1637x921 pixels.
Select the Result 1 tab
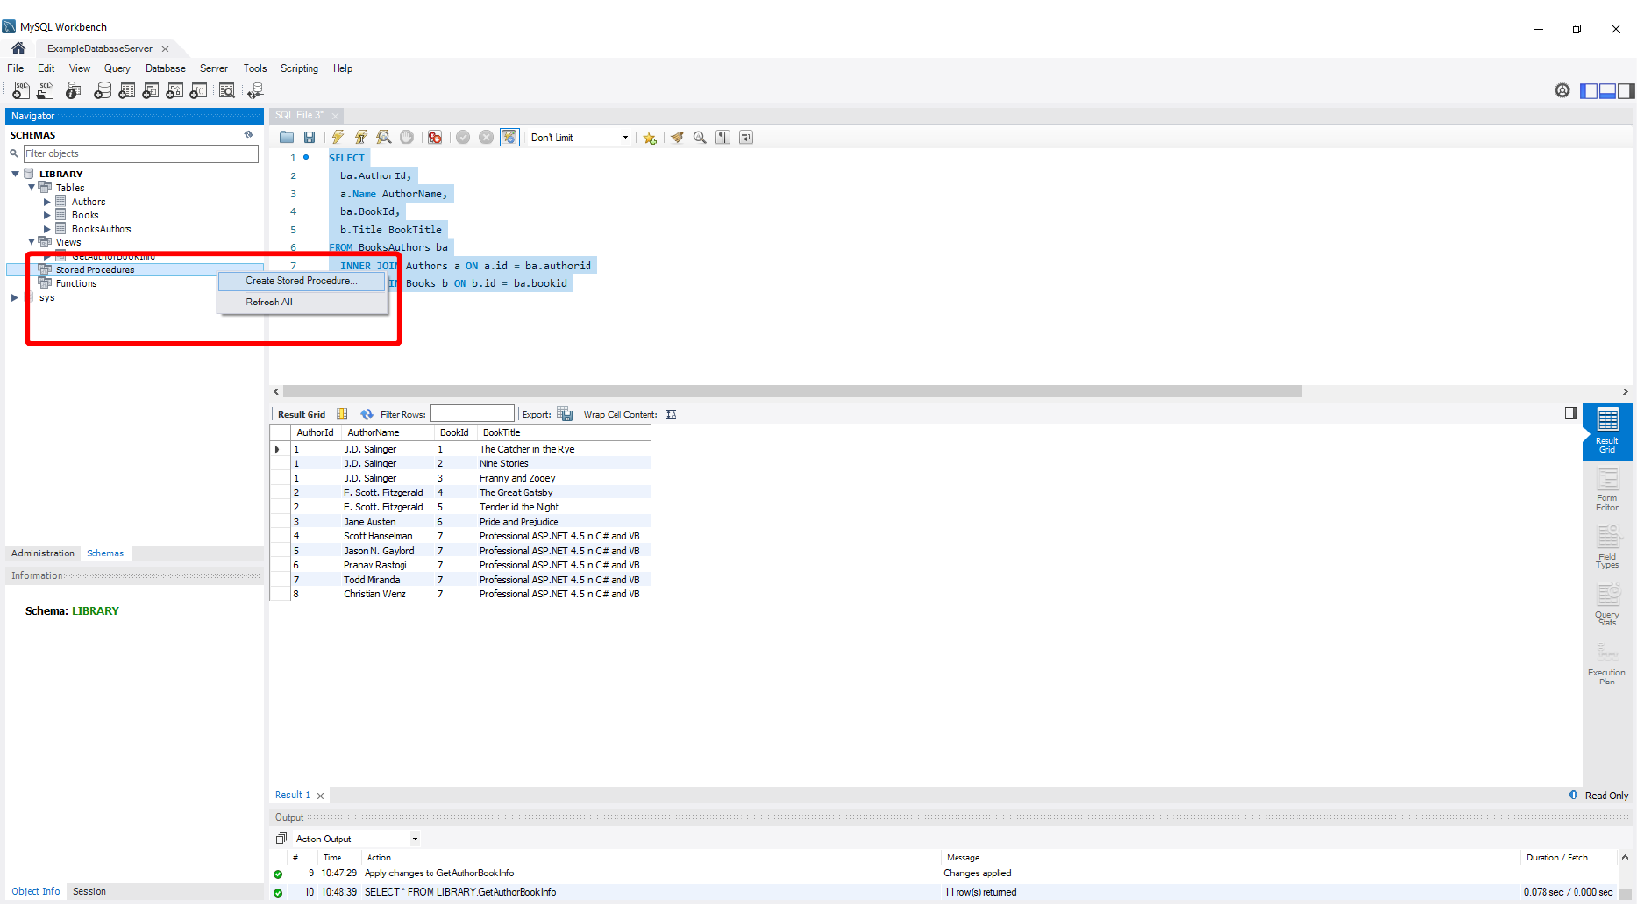292,796
